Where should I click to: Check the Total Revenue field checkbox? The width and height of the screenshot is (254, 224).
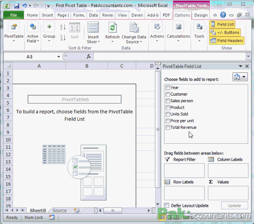click(167, 127)
